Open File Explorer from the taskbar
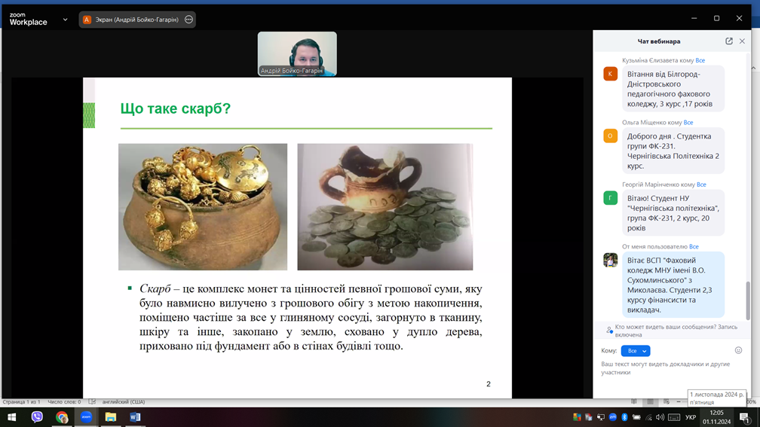 111,416
